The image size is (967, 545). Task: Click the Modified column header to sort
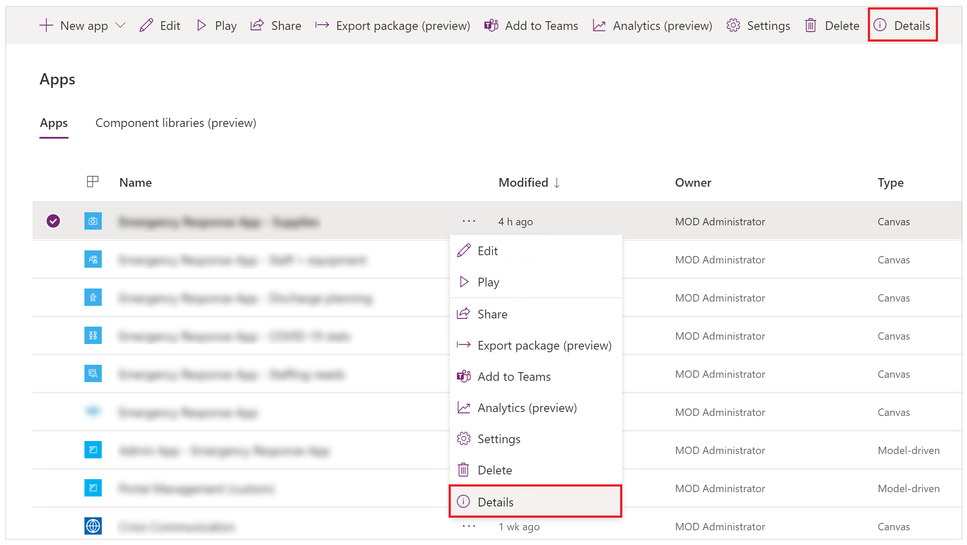tap(525, 182)
